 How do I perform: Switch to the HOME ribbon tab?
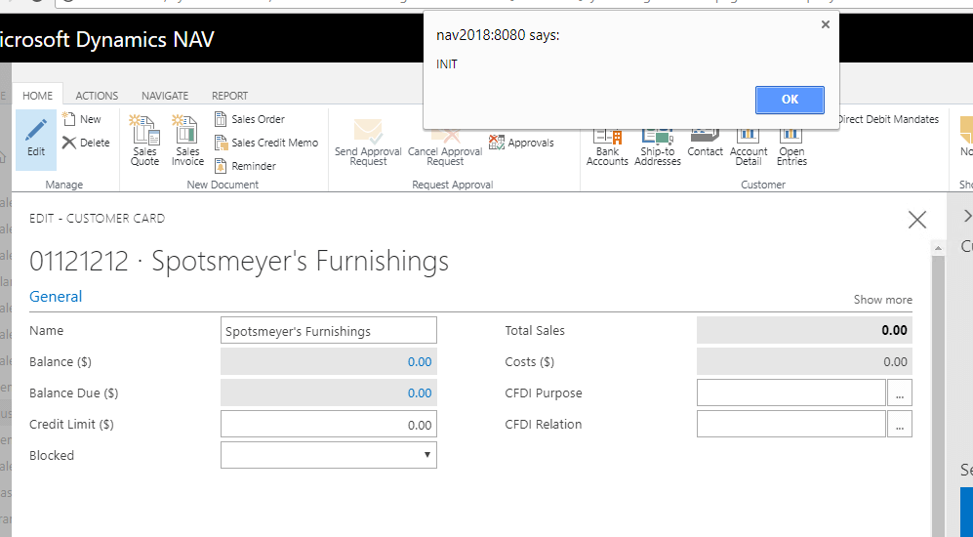pyautogui.click(x=37, y=96)
